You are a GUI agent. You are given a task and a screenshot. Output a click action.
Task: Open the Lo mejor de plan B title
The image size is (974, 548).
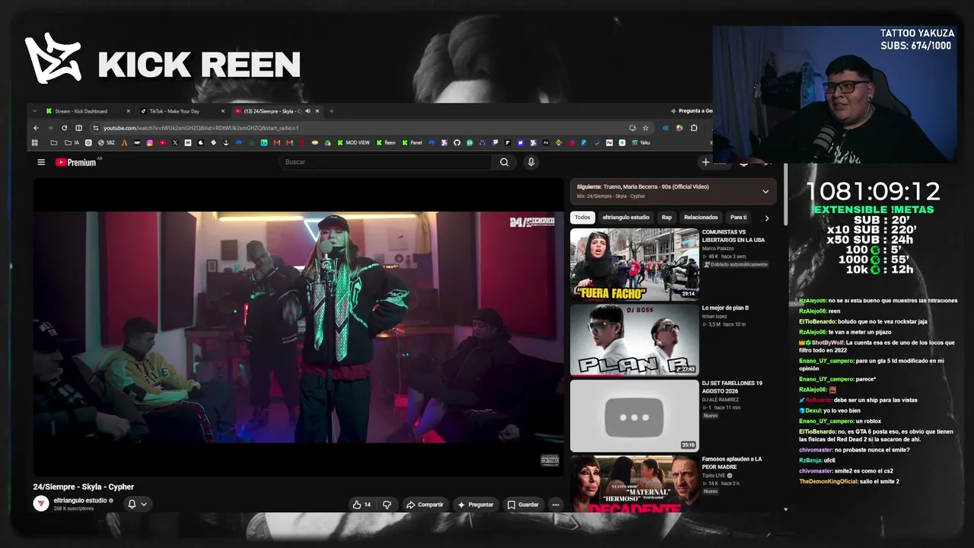point(725,307)
